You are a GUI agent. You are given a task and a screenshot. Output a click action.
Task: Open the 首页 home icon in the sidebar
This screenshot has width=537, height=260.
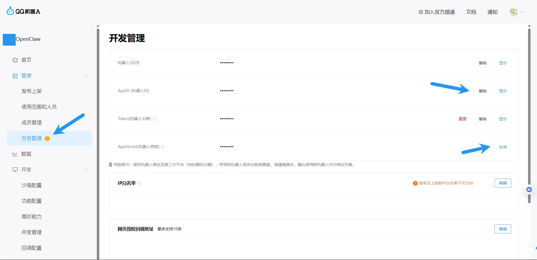15,60
